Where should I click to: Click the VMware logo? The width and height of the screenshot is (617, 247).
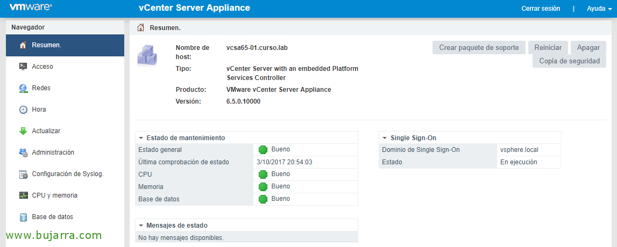click(31, 8)
